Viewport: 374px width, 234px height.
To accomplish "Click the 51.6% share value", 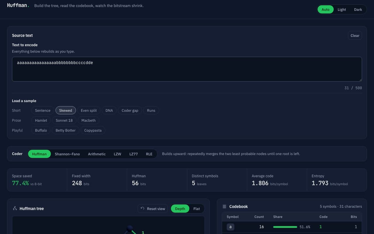I will click(x=305, y=227).
